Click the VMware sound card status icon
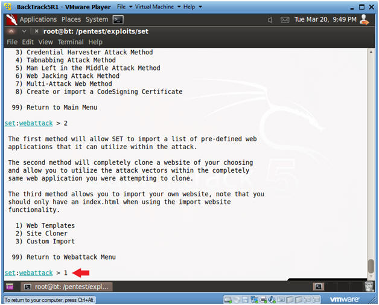 272,300
